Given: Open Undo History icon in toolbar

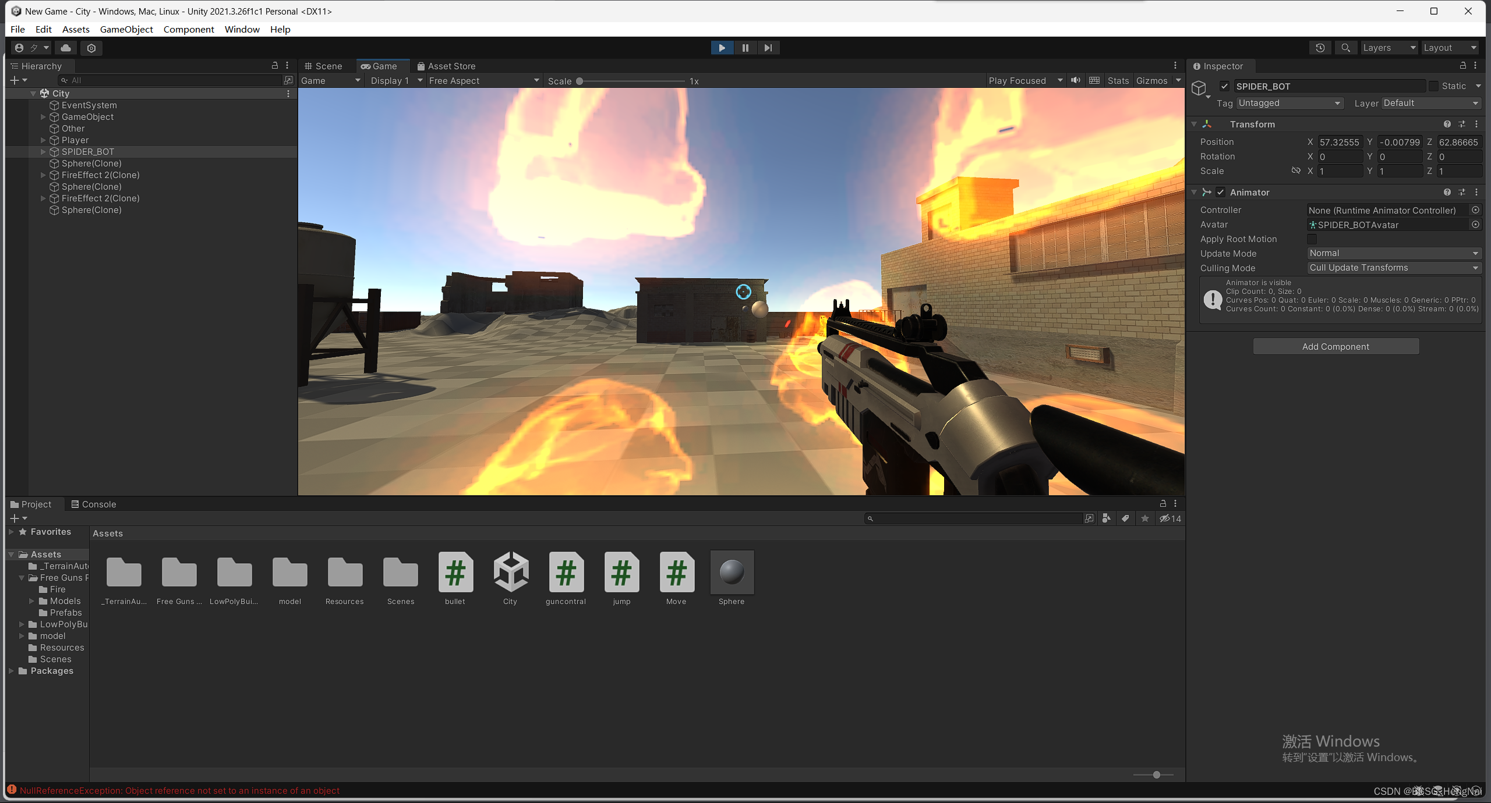Looking at the screenshot, I should (x=1320, y=48).
